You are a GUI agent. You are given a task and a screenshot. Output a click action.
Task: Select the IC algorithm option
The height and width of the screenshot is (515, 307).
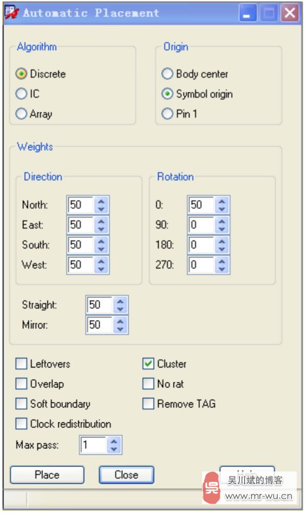21,94
